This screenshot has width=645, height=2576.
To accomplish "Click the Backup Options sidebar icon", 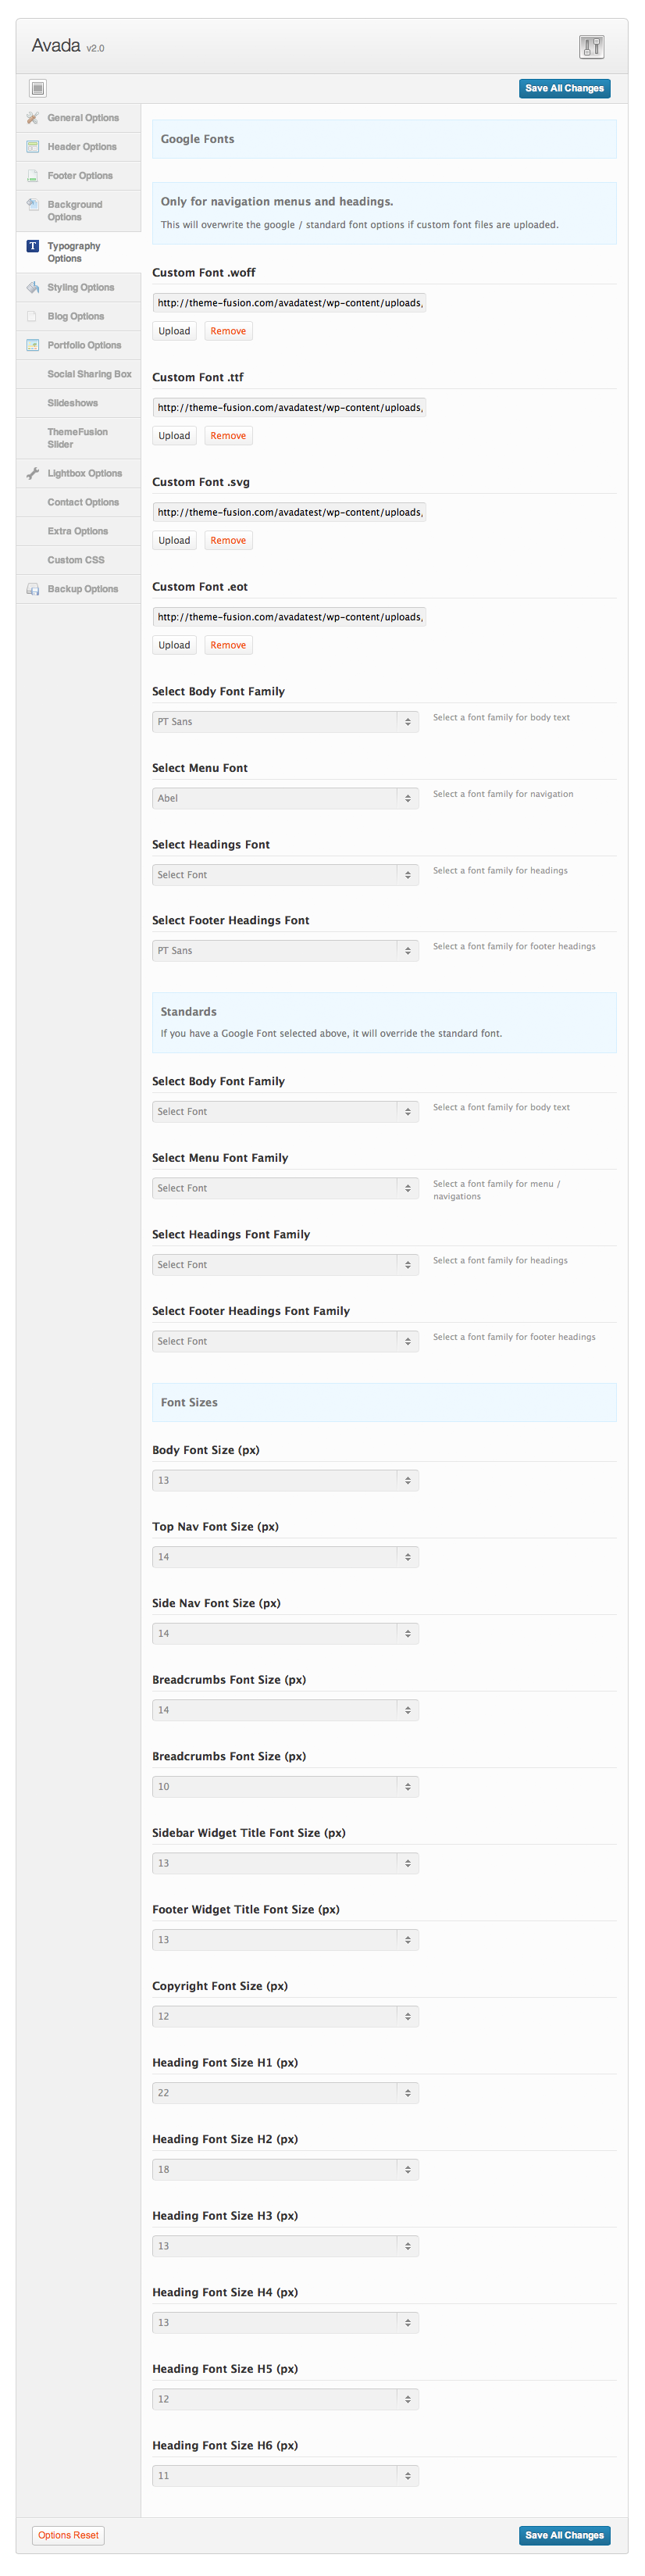I will coord(33,590).
